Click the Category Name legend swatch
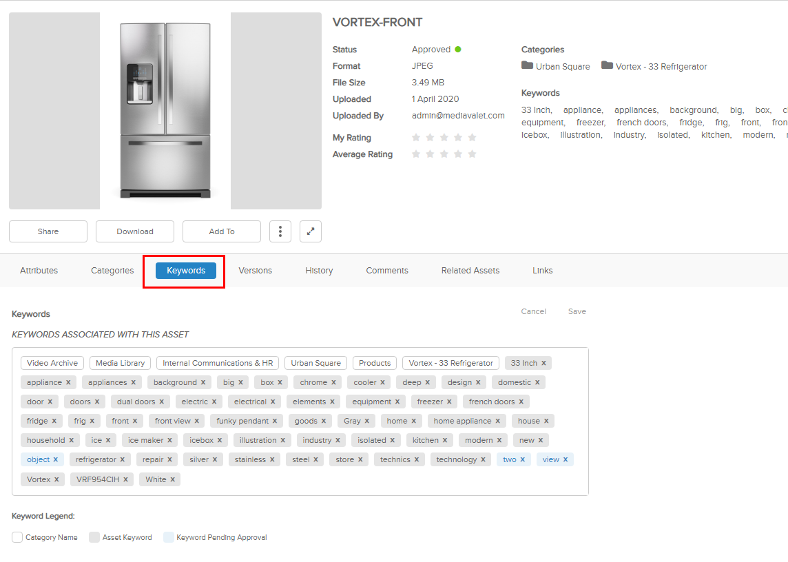Screen dimensions: 788x562 click(17, 537)
